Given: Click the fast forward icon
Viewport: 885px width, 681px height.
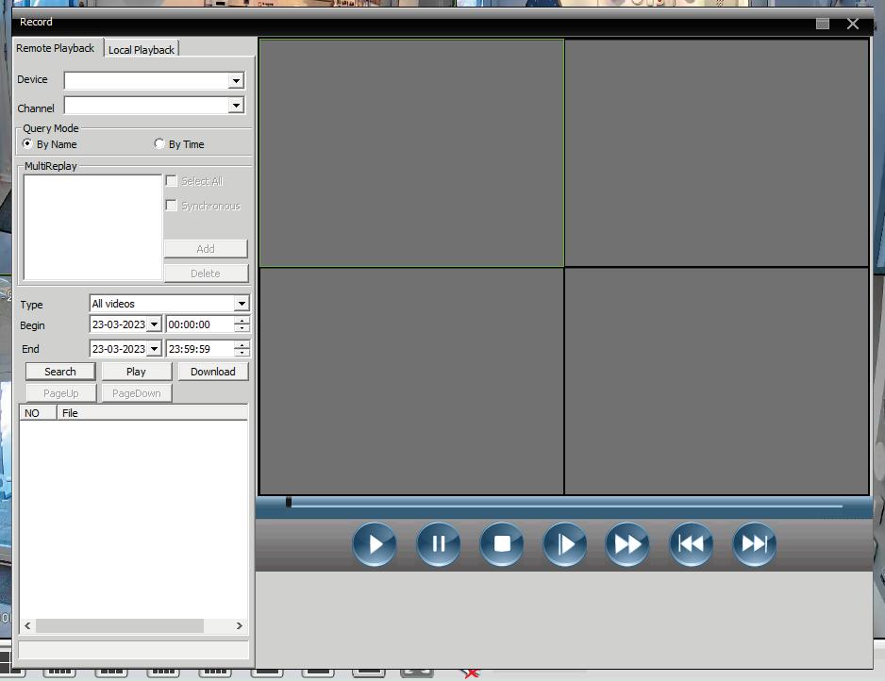Looking at the screenshot, I should pos(627,544).
